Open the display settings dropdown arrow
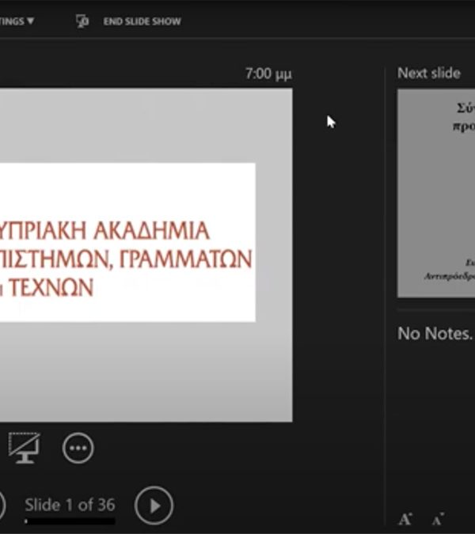This screenshot has height=534, width=475. pos(30,21)
